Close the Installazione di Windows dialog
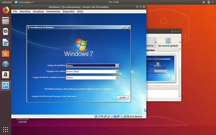The image size is (216, 135). click(x=129, y=27)
